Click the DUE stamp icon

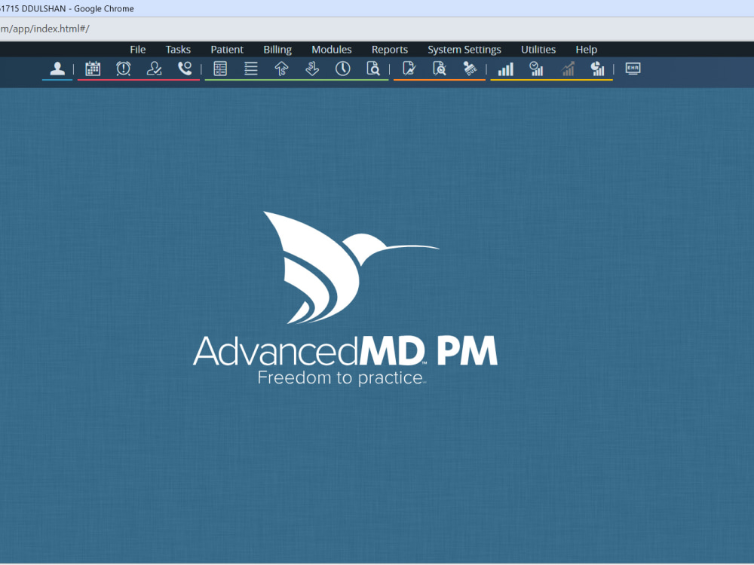pyautogui.click(x=470, y=69)
